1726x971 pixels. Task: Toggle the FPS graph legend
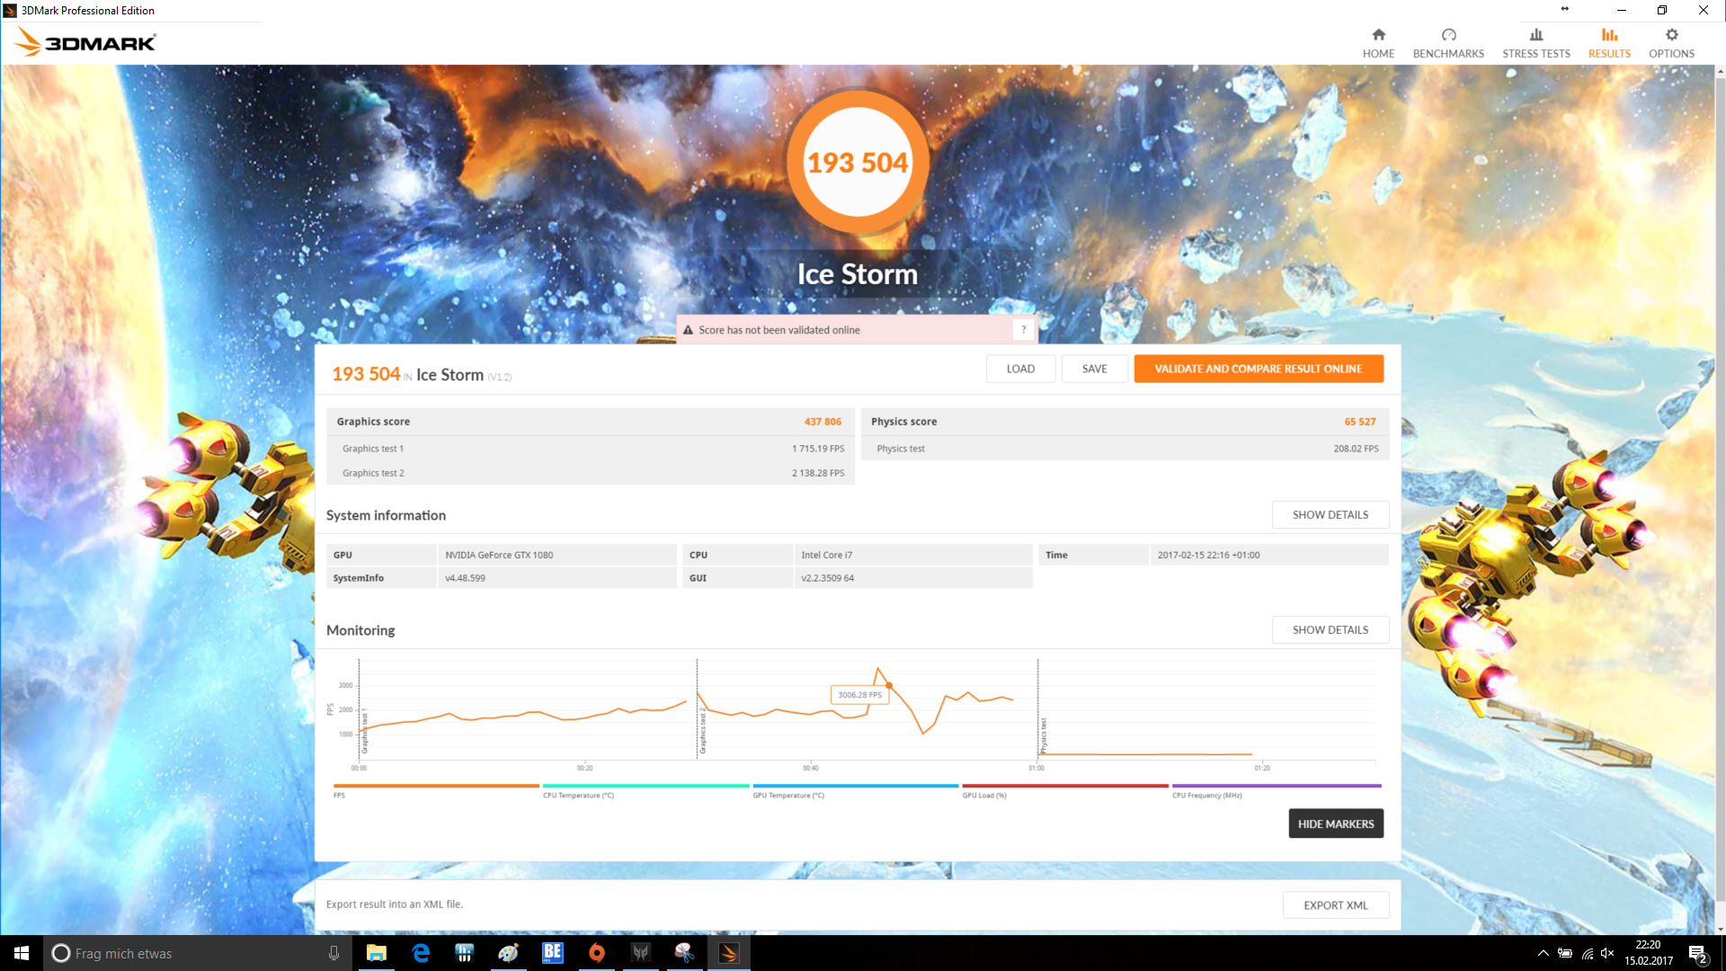point(339,795)
